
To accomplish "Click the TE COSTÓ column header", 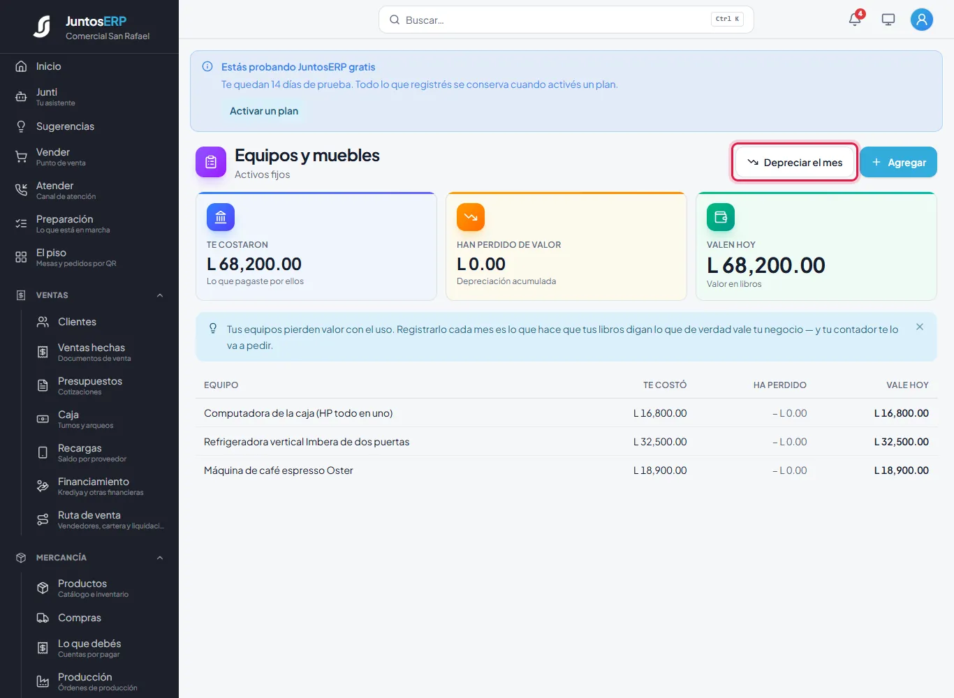I will pos(665,385).
